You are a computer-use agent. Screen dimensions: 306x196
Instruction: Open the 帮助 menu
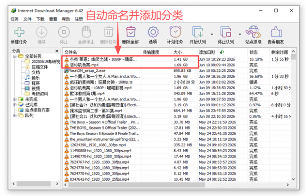coord(66,19)
